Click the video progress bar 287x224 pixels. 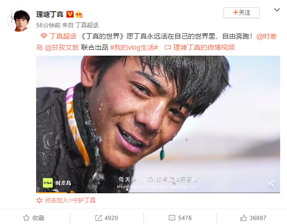[158, 192]
